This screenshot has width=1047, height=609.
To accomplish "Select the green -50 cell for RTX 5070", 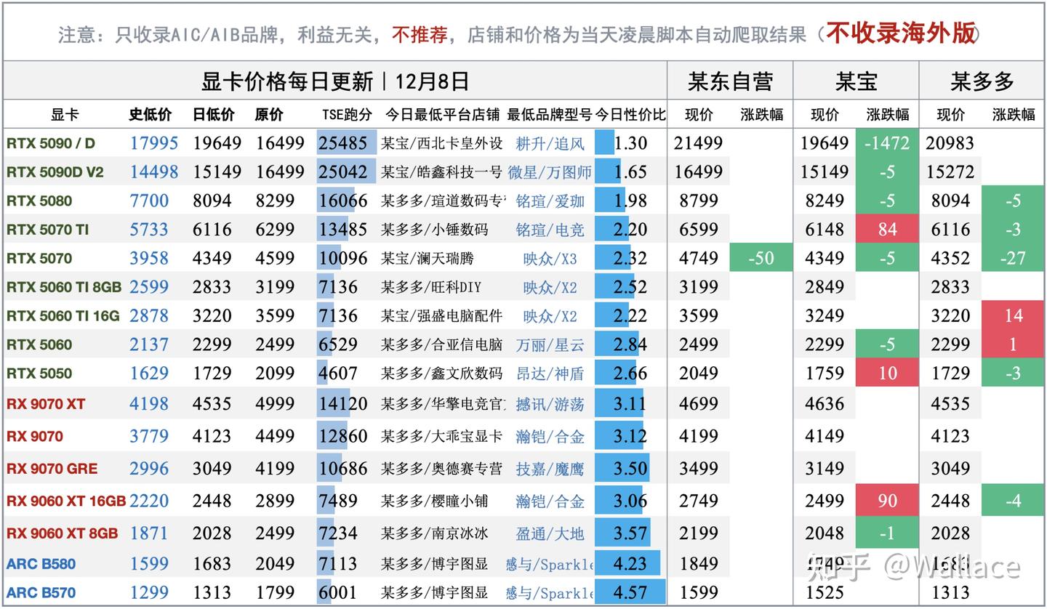I will (x=761, y=258).
